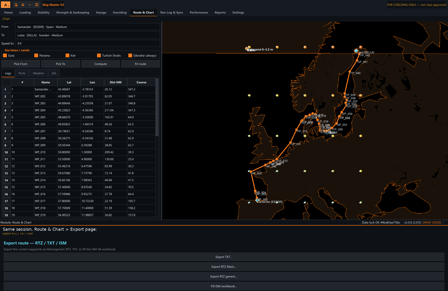448x291 pixels.
Task: Click the 105.7 course cell
Action: point(141,201)
